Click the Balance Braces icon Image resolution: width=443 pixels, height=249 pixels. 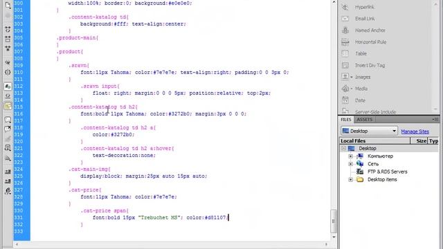click(8, 72)
